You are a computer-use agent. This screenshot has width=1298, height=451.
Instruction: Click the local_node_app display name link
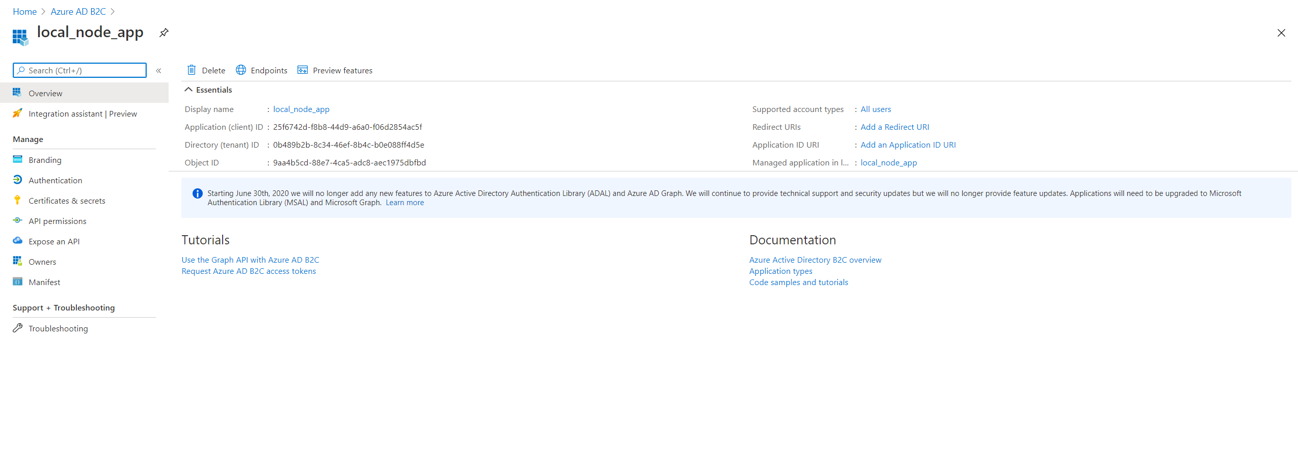(301, 109)
